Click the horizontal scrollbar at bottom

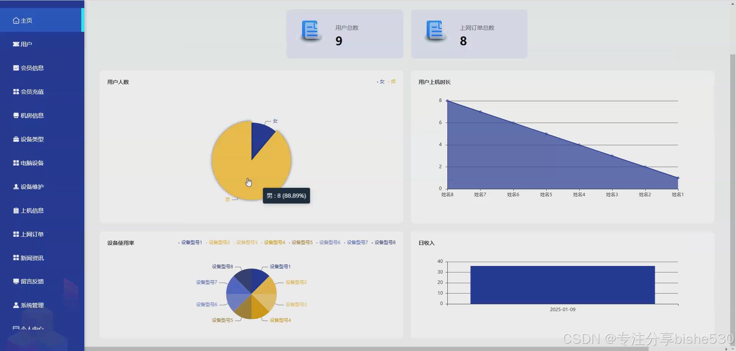366,349
